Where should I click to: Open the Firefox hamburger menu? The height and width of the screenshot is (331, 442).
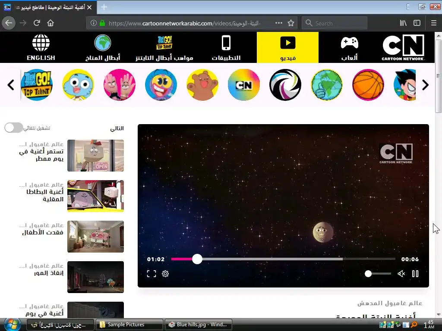[434, 23]
